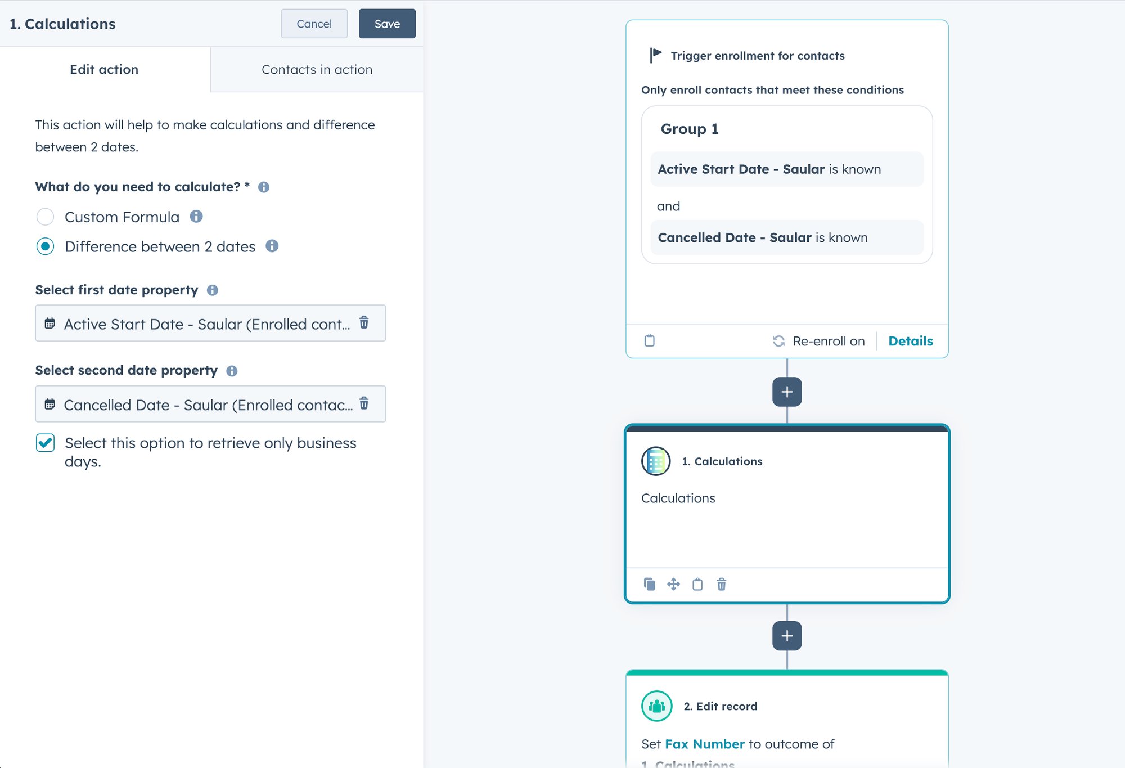The height and width of the screenshot is (768, 1125).
Task: Click the clone icon on Calculations action
Action: click(650, 585)
